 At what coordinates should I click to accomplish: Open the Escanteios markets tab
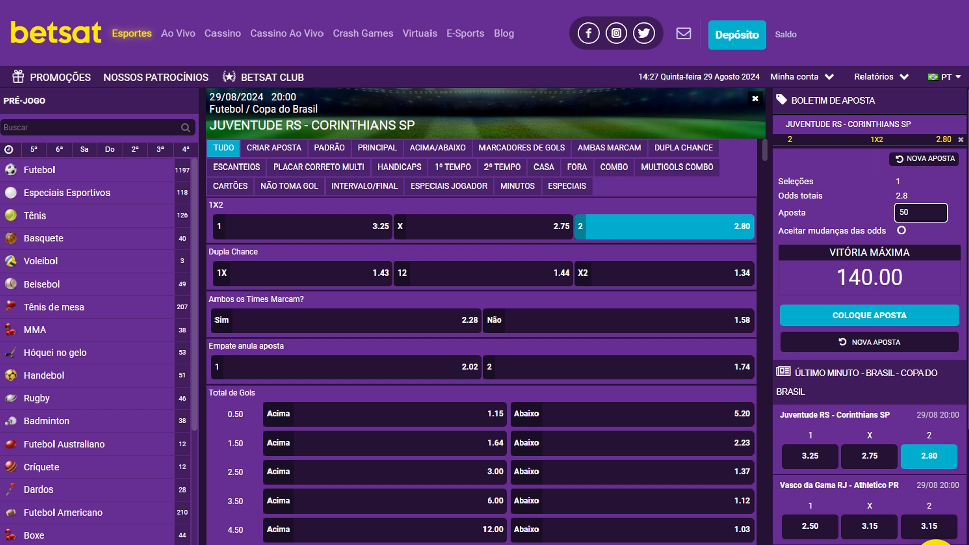tap(237, 167)
